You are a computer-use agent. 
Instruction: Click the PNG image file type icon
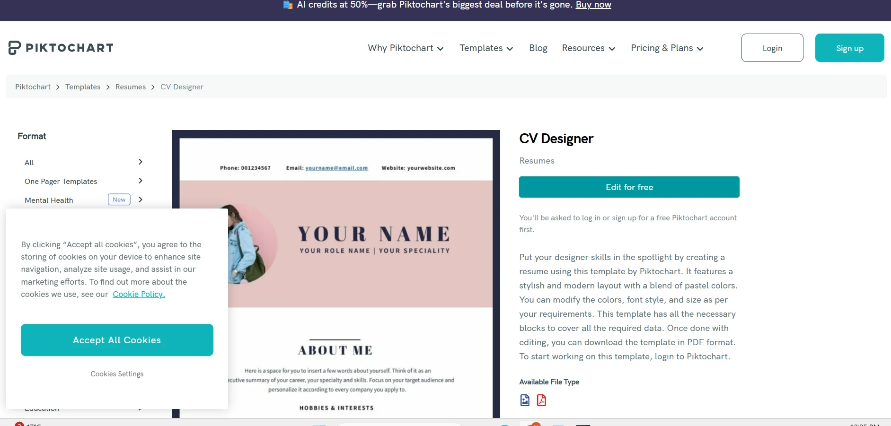click(525, 400)
